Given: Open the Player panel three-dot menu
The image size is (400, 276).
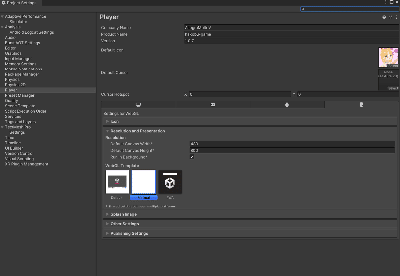Looking at the screenshot, I should pyautogui.click(x=397, y=17).
